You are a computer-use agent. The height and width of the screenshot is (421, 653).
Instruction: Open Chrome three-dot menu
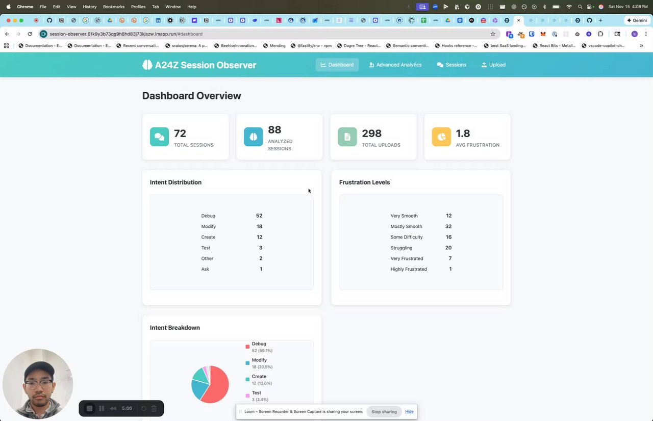point(646,34)
